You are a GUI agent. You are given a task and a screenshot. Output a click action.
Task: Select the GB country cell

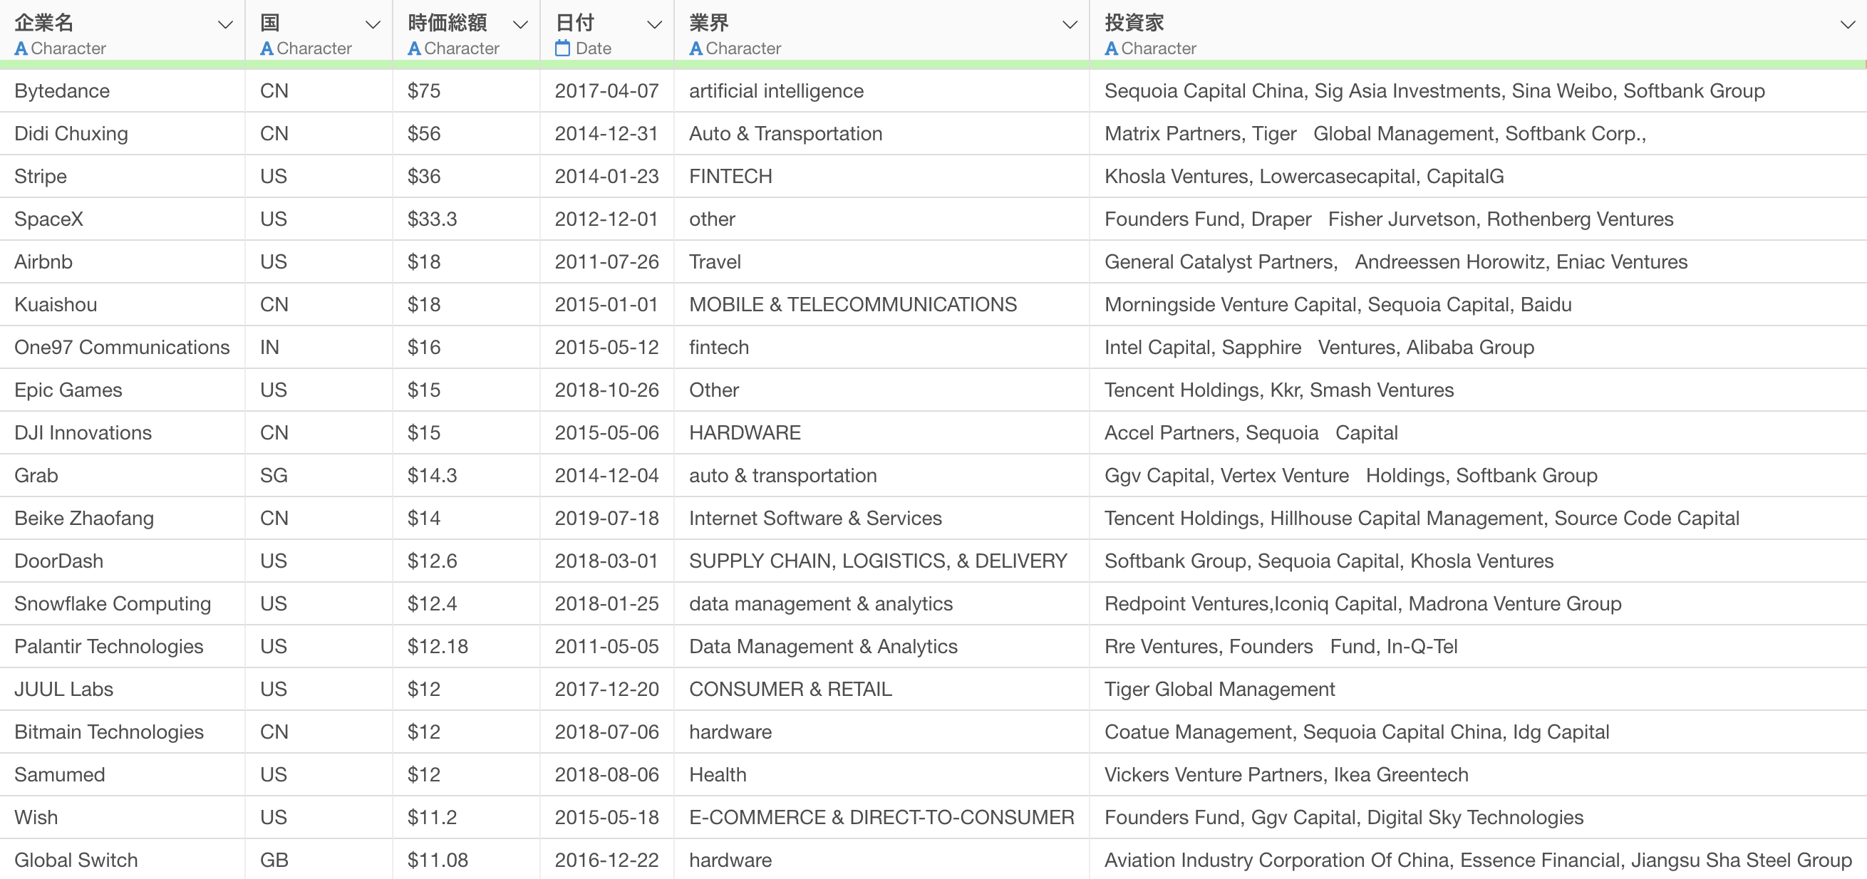(319, 860)
